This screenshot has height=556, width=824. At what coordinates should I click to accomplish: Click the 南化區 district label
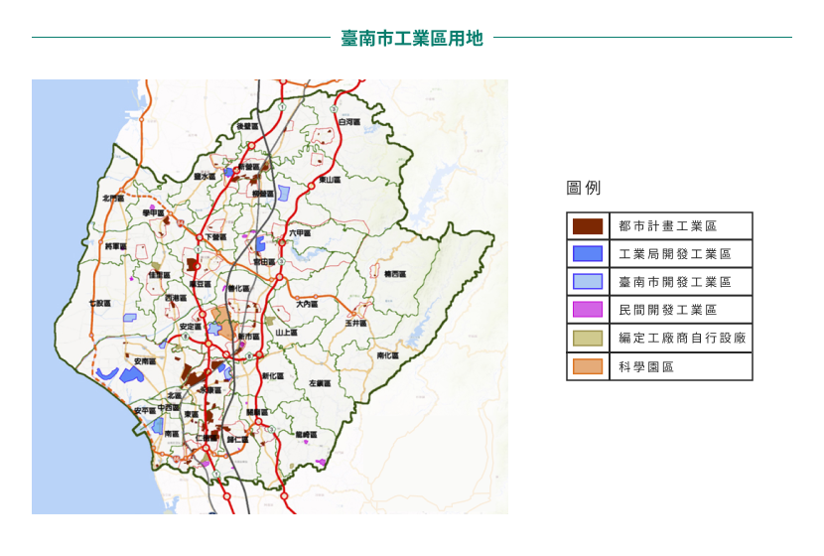coord(387,355)
